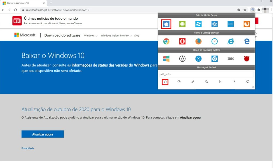Star this page to bookmark it
The height and width of the screenshot is (168, 273).
point(245,10)
